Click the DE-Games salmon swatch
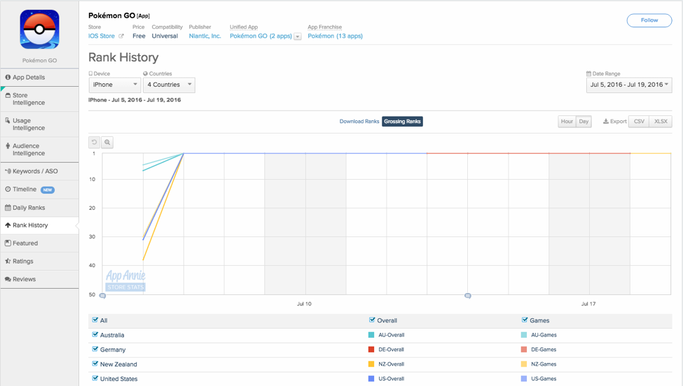This screenshot has height=386, width=683. tap(524, 350)
